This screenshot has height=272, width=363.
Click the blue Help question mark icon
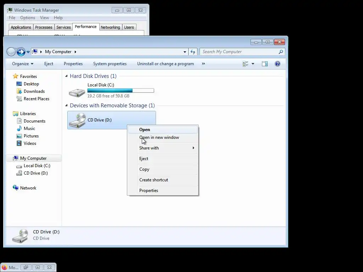278,64
